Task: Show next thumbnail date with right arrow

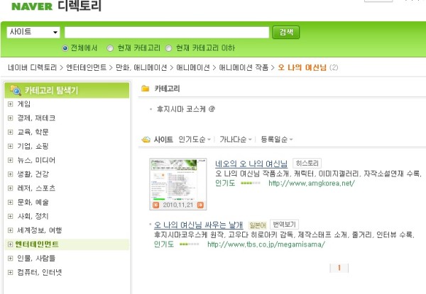Action: (x=200, y=205)
